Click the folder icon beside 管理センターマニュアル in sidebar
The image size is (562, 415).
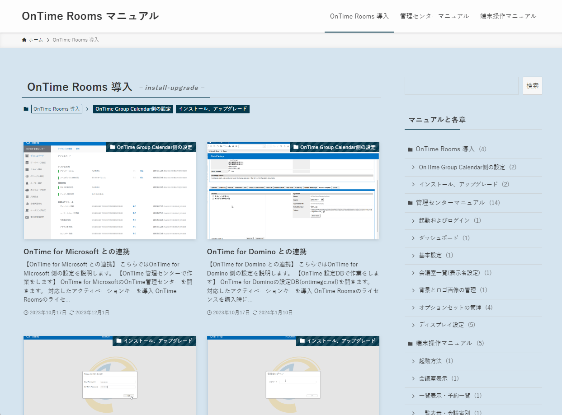pyautogui.click(x=410, y=203)
